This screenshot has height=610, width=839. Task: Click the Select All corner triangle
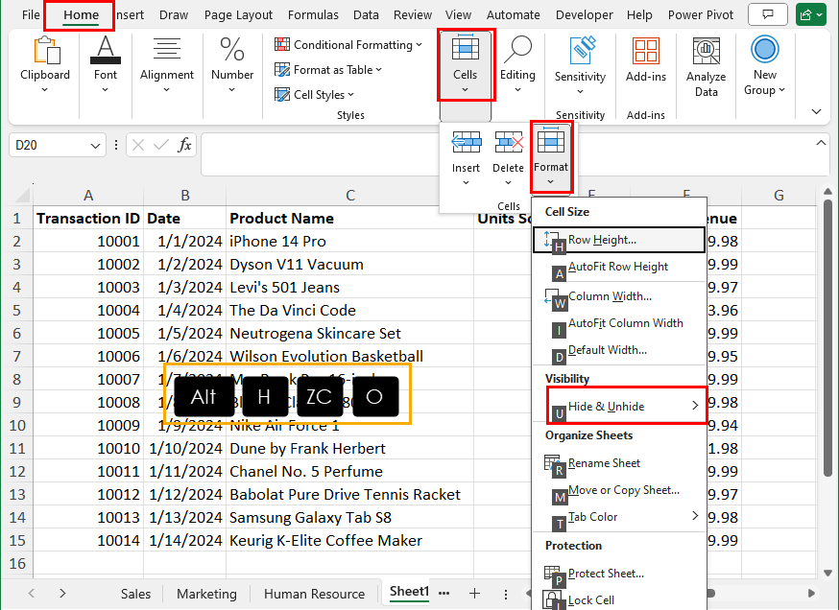click(21, 195)
